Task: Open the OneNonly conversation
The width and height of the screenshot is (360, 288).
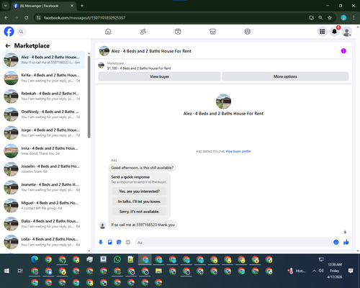Action: 43,114
